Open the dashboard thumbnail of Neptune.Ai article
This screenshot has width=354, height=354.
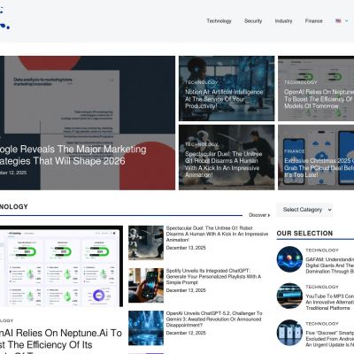coord(61,266)
